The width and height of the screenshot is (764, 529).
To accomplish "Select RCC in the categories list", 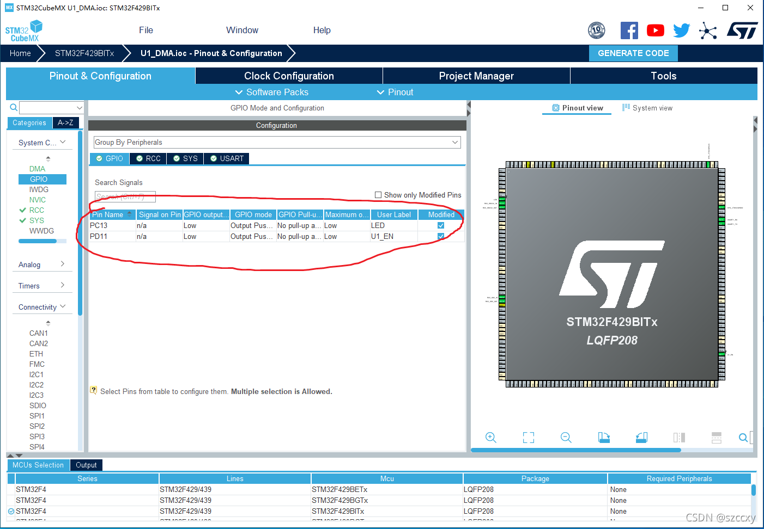I will 37,210.
